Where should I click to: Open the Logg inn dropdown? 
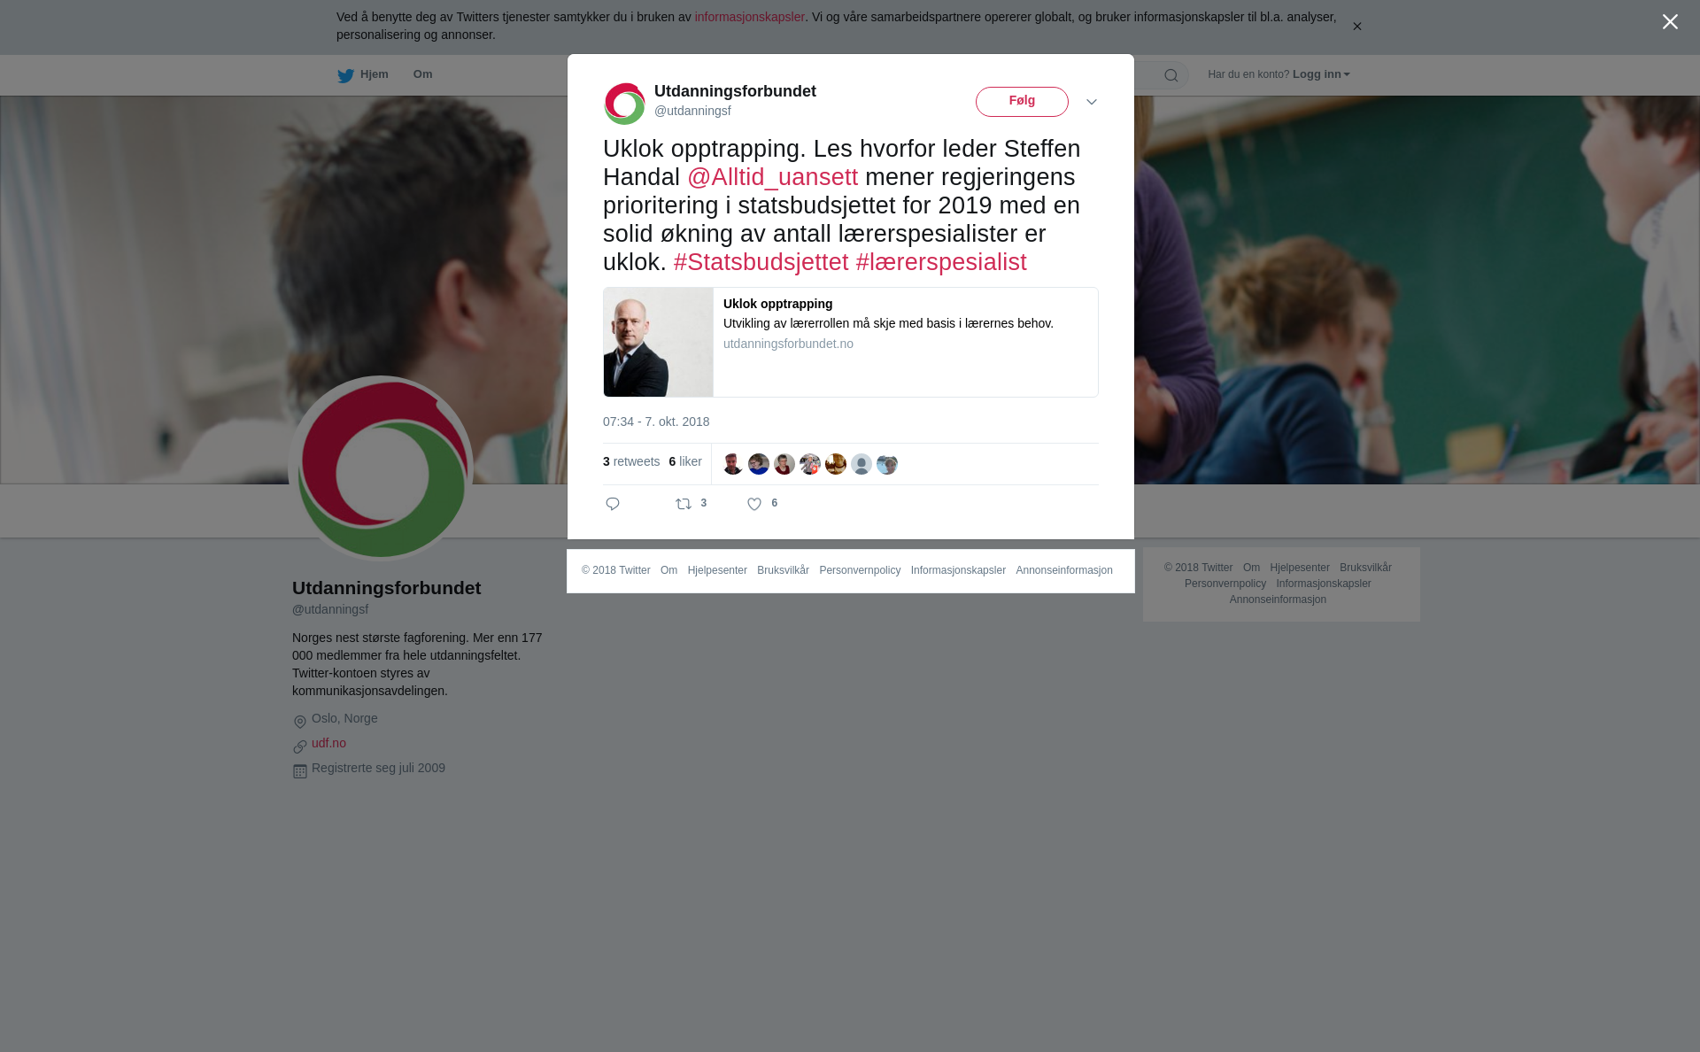click(1321, 74)
